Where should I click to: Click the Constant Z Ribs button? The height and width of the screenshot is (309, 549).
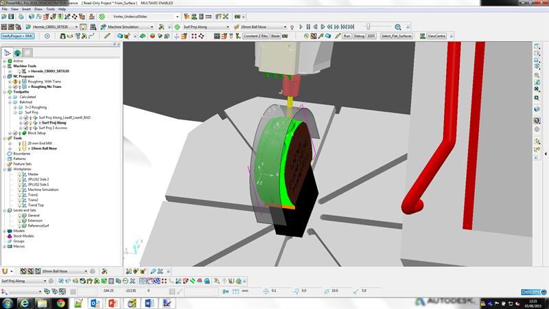coord(255,36)
